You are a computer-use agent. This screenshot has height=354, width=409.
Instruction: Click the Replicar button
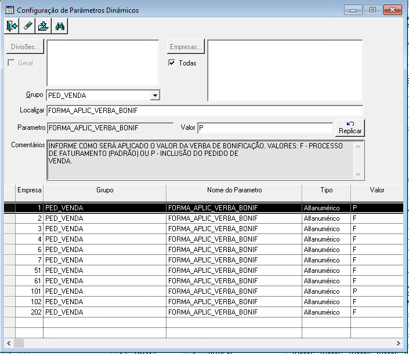pos(350,128)
